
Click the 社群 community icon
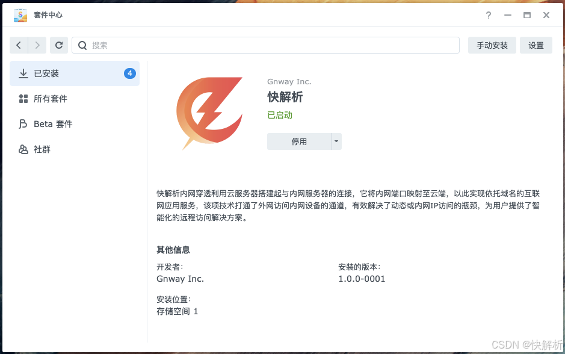tap(23, 149)
